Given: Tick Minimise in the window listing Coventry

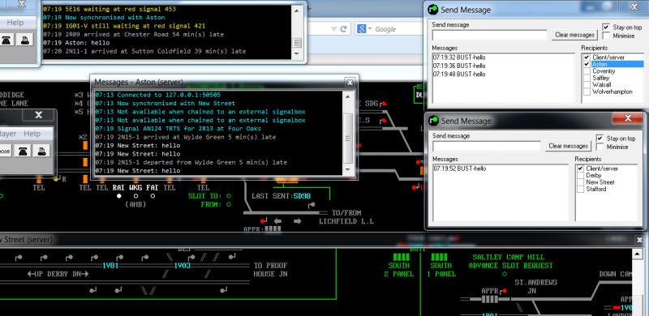Looking at the screenshot, I should pyautogui.click(x=606, y=36).
